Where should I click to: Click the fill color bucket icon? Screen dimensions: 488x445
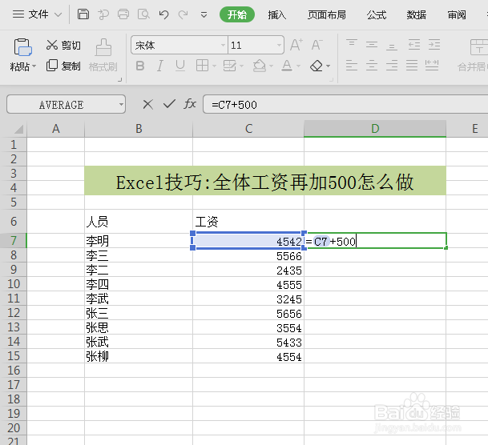click(260, 66)
